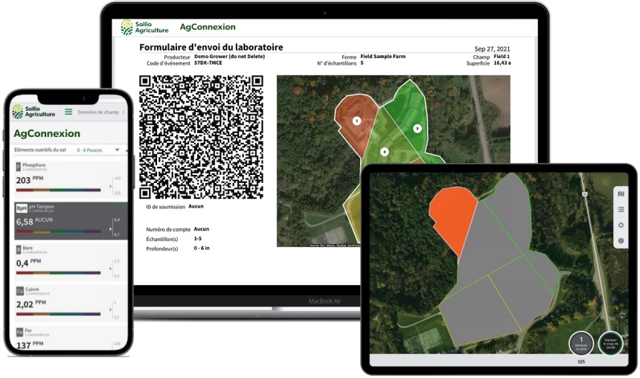Click the AgConnexion title on laptop

pyautogui.click(x=208, y=27)
